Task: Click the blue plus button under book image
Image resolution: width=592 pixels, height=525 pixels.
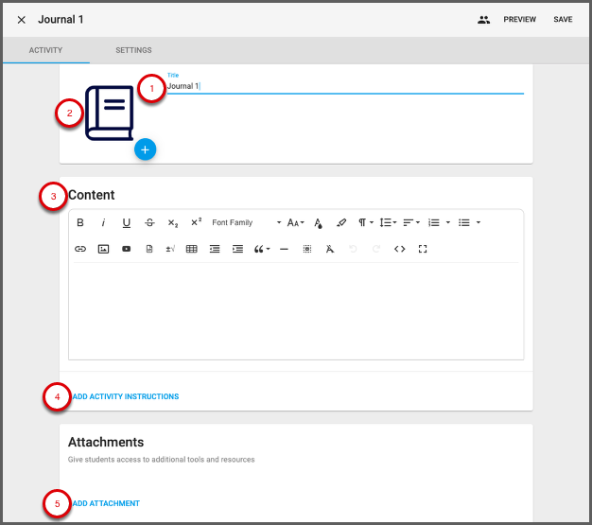Action: pos(145,149)
